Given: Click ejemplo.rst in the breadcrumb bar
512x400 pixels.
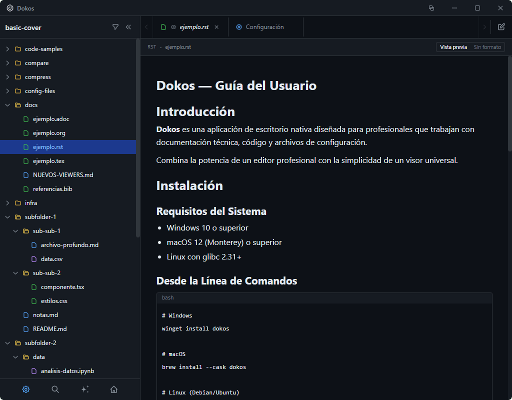Looking at the screenshot, I should pos(178,46).
